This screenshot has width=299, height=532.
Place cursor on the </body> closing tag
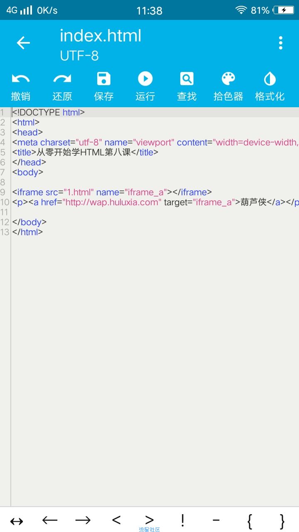[x=29, y=222]
